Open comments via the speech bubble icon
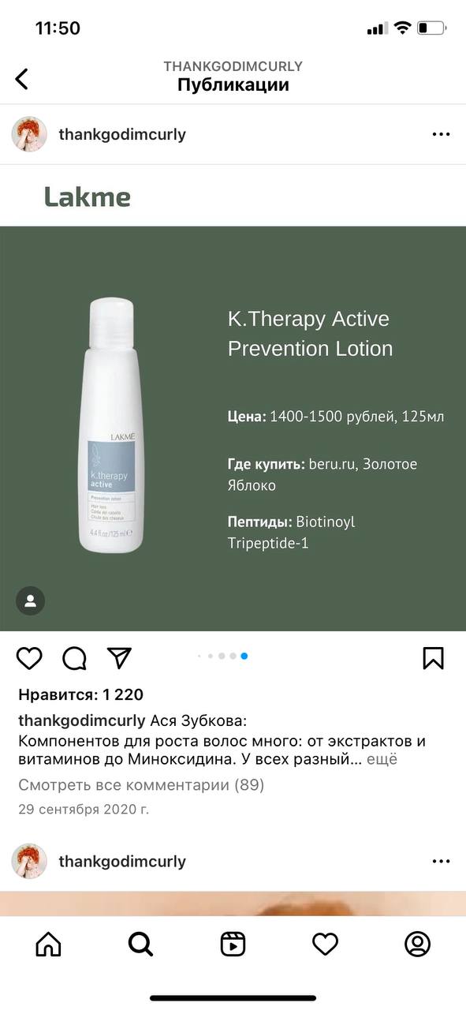Image resolution: width=466 pixels, height=1010 pixels. pos(74,658)
